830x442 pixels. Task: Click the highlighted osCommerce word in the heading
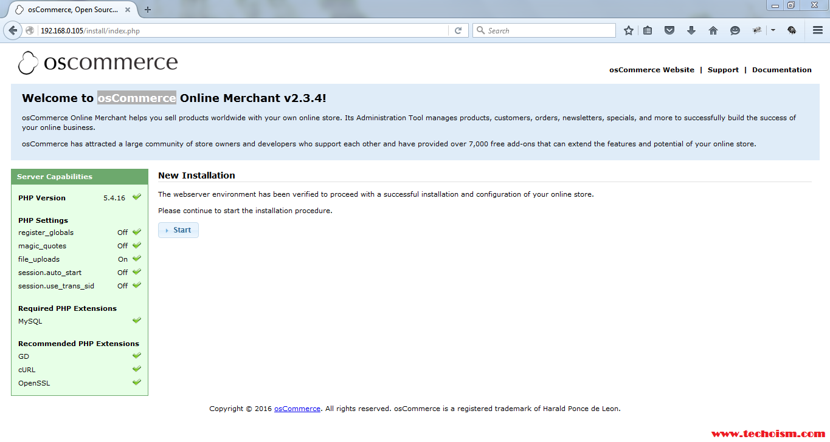(137, 98)
